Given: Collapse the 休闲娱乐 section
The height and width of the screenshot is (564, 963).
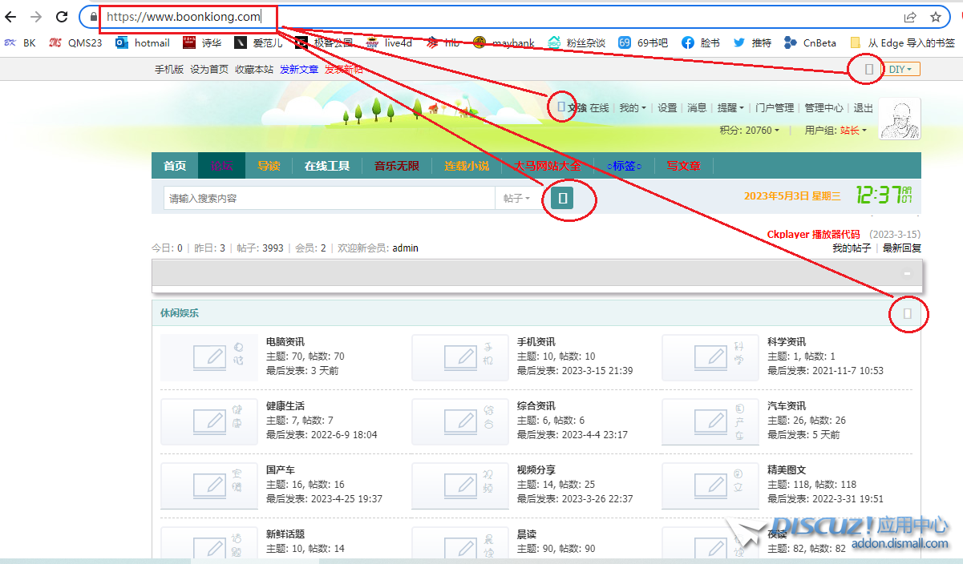Looking at the screenshot, I should (907, 313).
